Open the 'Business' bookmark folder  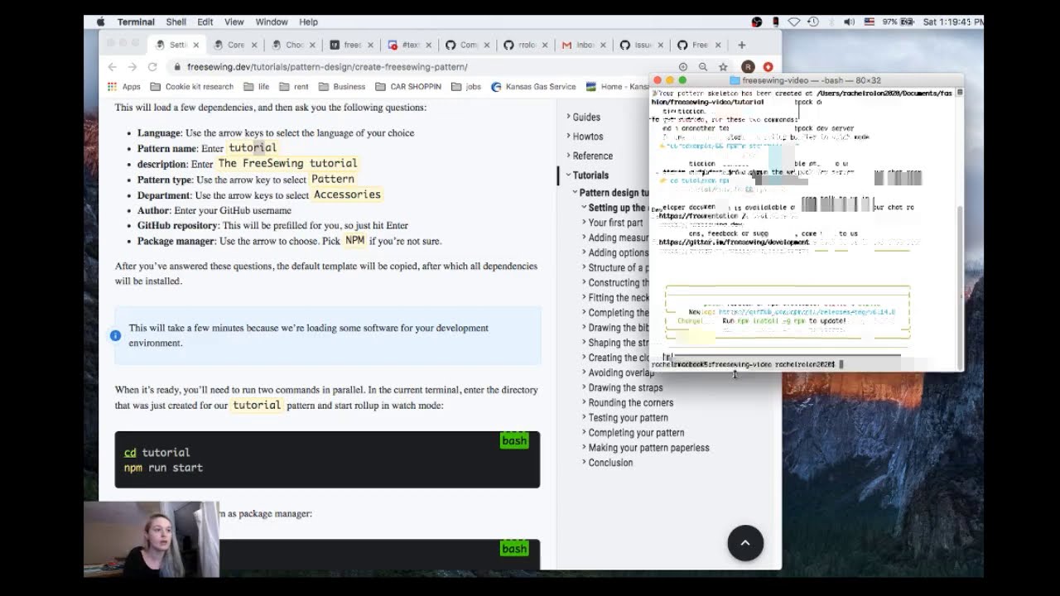tap(341, 86)
